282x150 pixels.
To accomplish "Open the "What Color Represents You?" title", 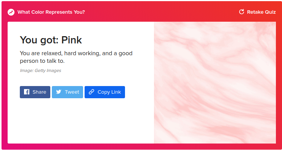I will click(51, 12).
